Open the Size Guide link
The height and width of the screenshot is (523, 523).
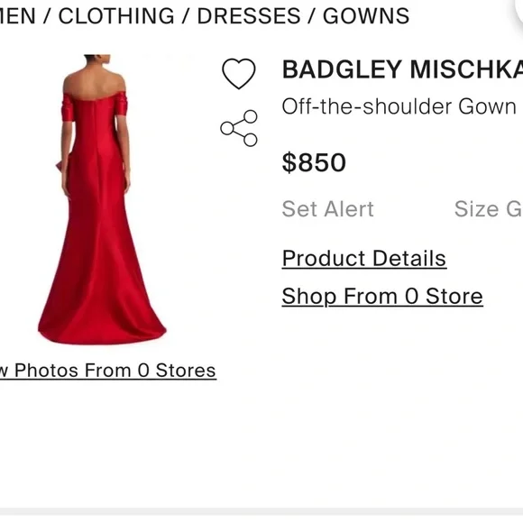[489, 209]
